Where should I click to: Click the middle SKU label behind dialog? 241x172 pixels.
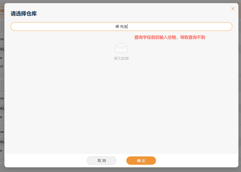(2, 108)
